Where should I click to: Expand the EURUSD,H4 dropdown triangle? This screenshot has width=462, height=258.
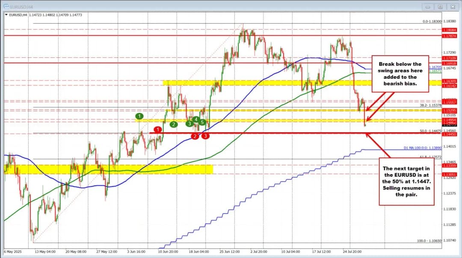(6, 15)
